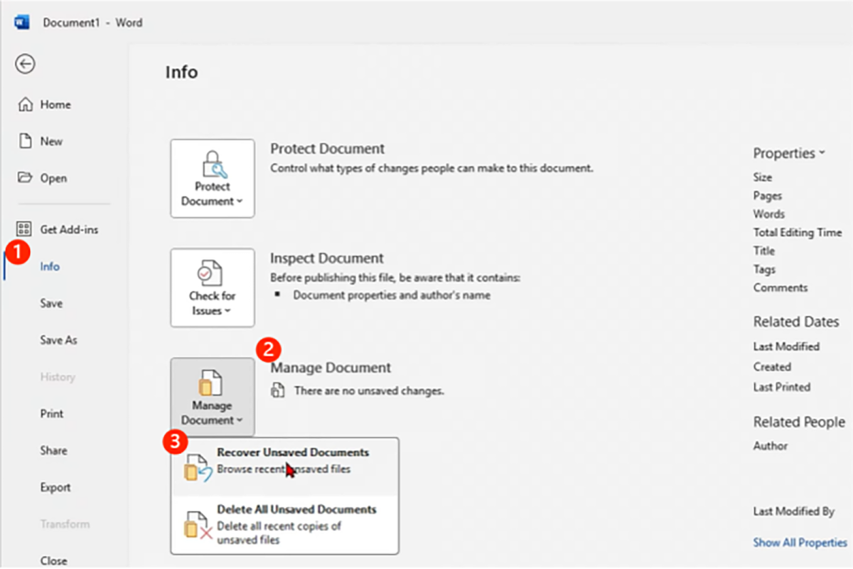Viewport: 853px width, 569px height.
Task: Switch to the Save As tab
Action: click(x=58, y=340)
